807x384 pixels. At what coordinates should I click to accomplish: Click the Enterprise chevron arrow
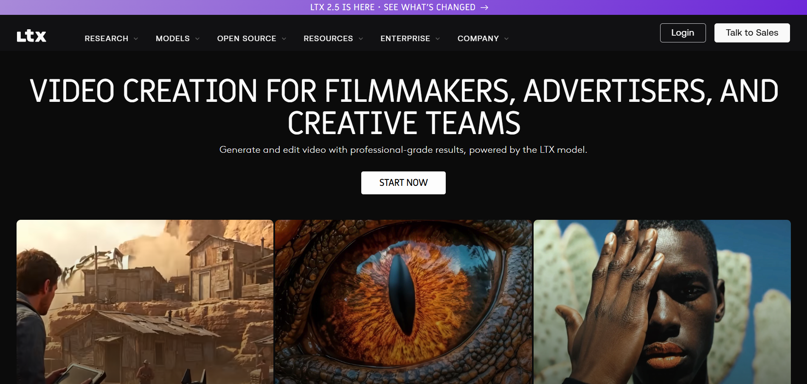[x=438, y=39]
